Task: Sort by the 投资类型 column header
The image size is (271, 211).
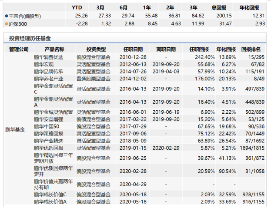Action: tap(96, 49)
